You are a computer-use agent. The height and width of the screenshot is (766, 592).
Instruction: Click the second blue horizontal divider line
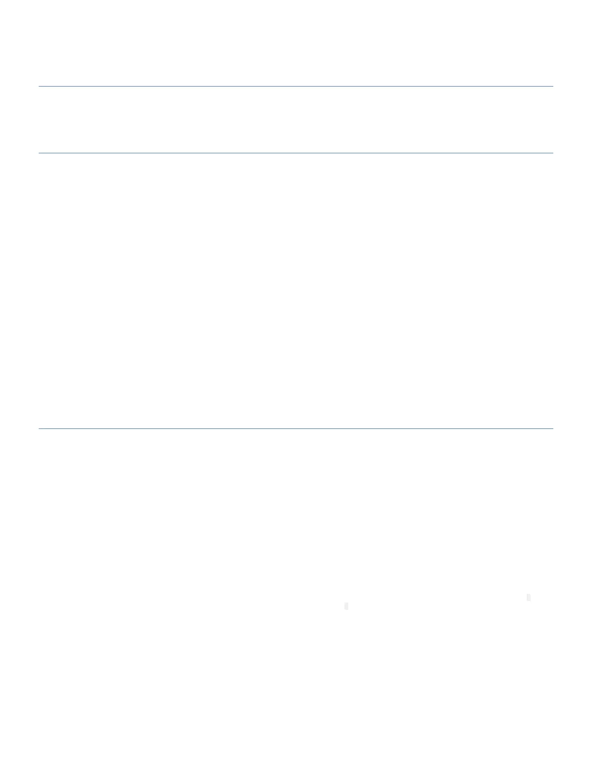296,153
